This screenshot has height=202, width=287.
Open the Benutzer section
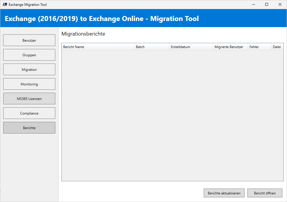pos(29,40)
